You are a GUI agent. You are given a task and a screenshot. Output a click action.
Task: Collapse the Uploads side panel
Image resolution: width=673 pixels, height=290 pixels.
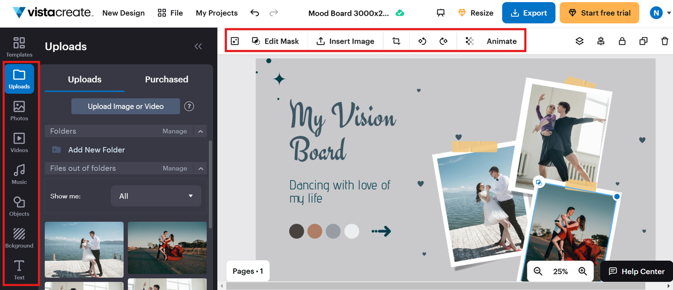(x=198, y=47)
